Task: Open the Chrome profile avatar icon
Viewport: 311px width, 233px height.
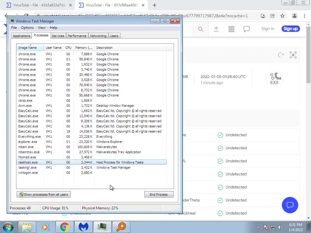Action: pyautogui.click(x=295, y=16)
